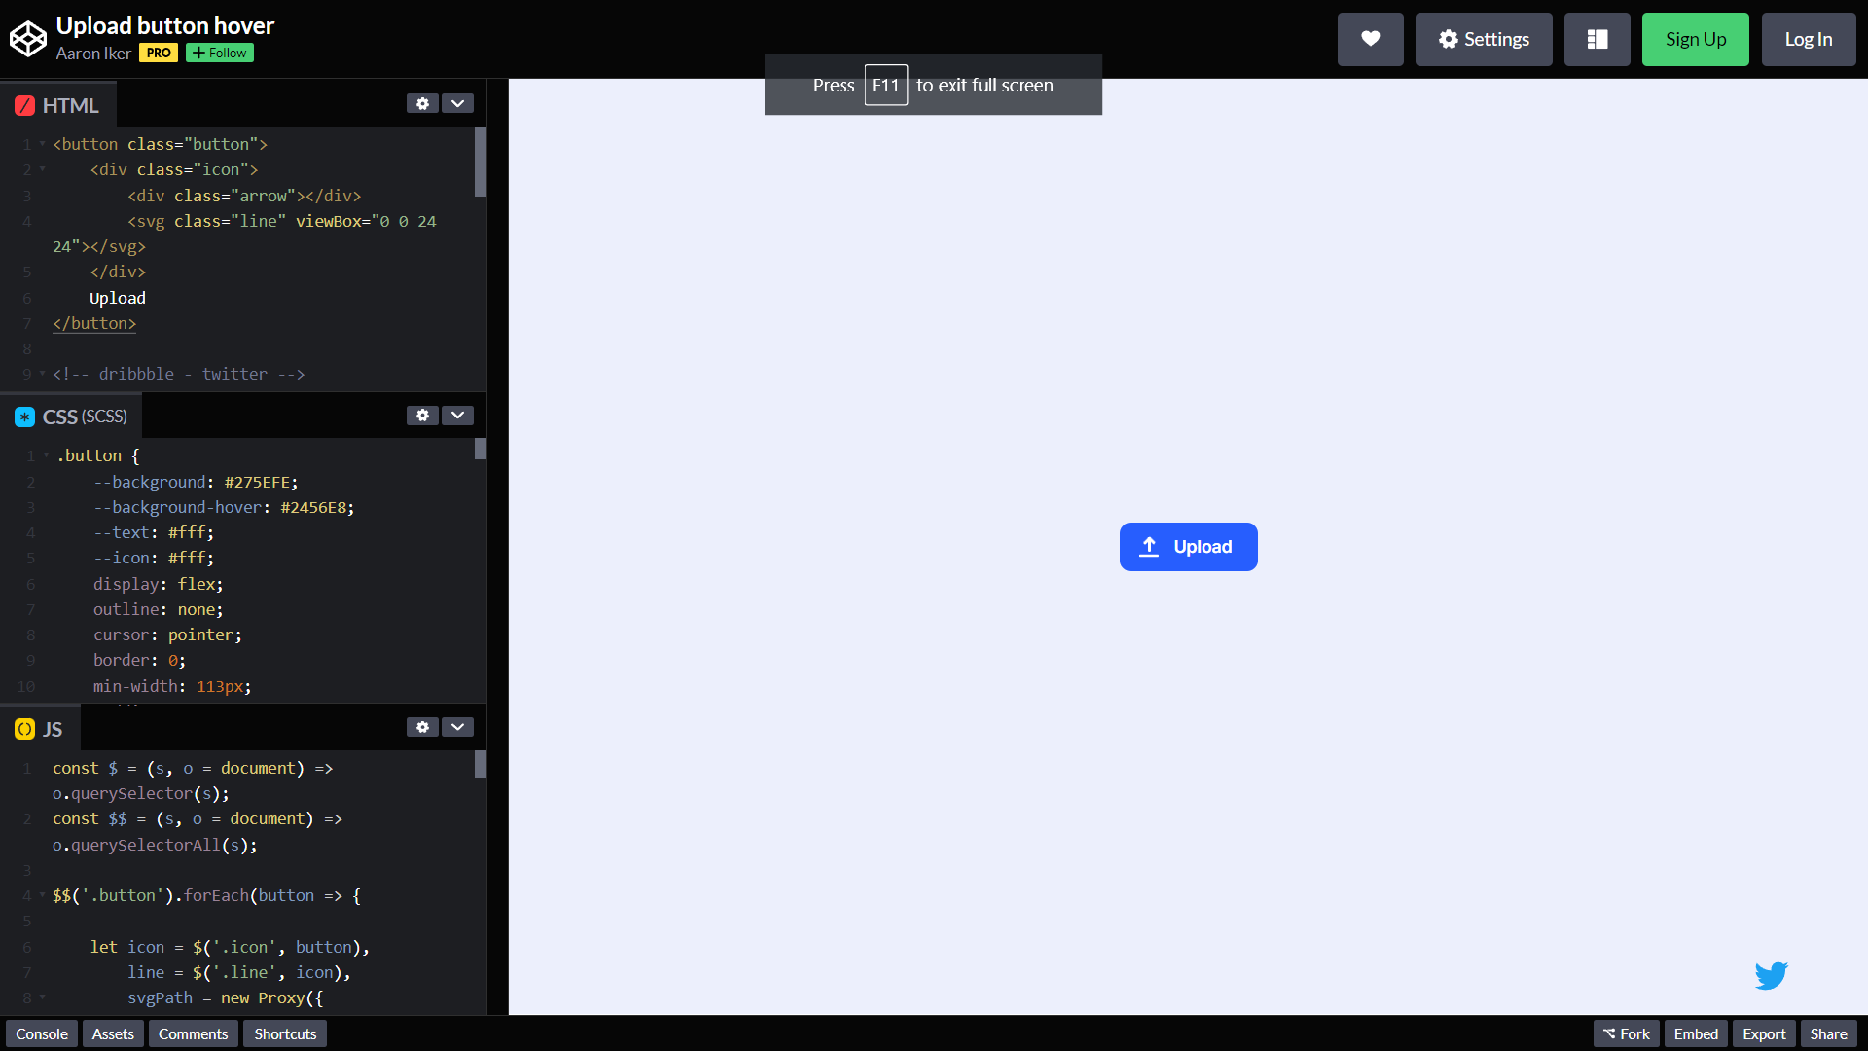
Task: Click the Embed button
Action: [x=1696, y=1033]
